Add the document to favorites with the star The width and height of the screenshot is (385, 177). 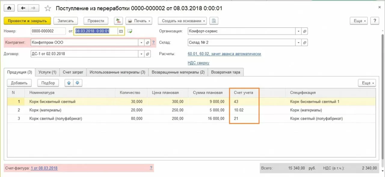(x=48, y=8)
